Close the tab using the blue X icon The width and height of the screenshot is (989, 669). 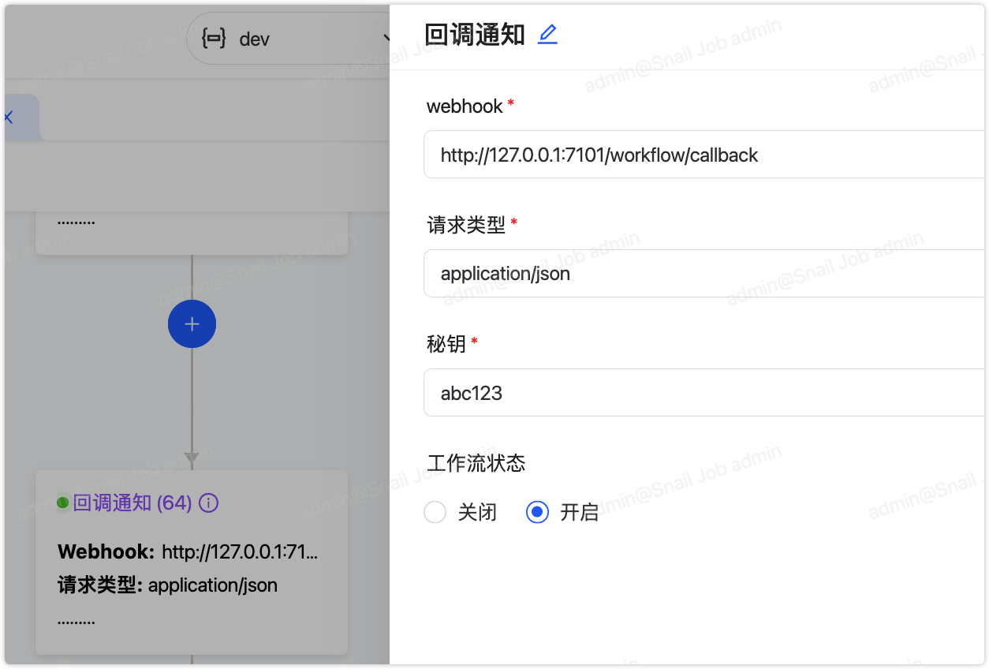(x=8, y=118)
